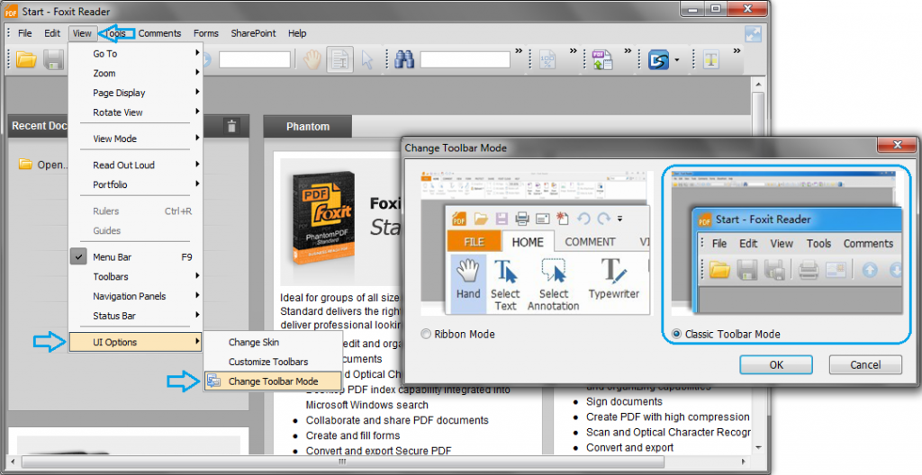This screenshot has width=922, height=475.
Task: Click the Open... folder entry in recent list
Action: pos(44,165)
